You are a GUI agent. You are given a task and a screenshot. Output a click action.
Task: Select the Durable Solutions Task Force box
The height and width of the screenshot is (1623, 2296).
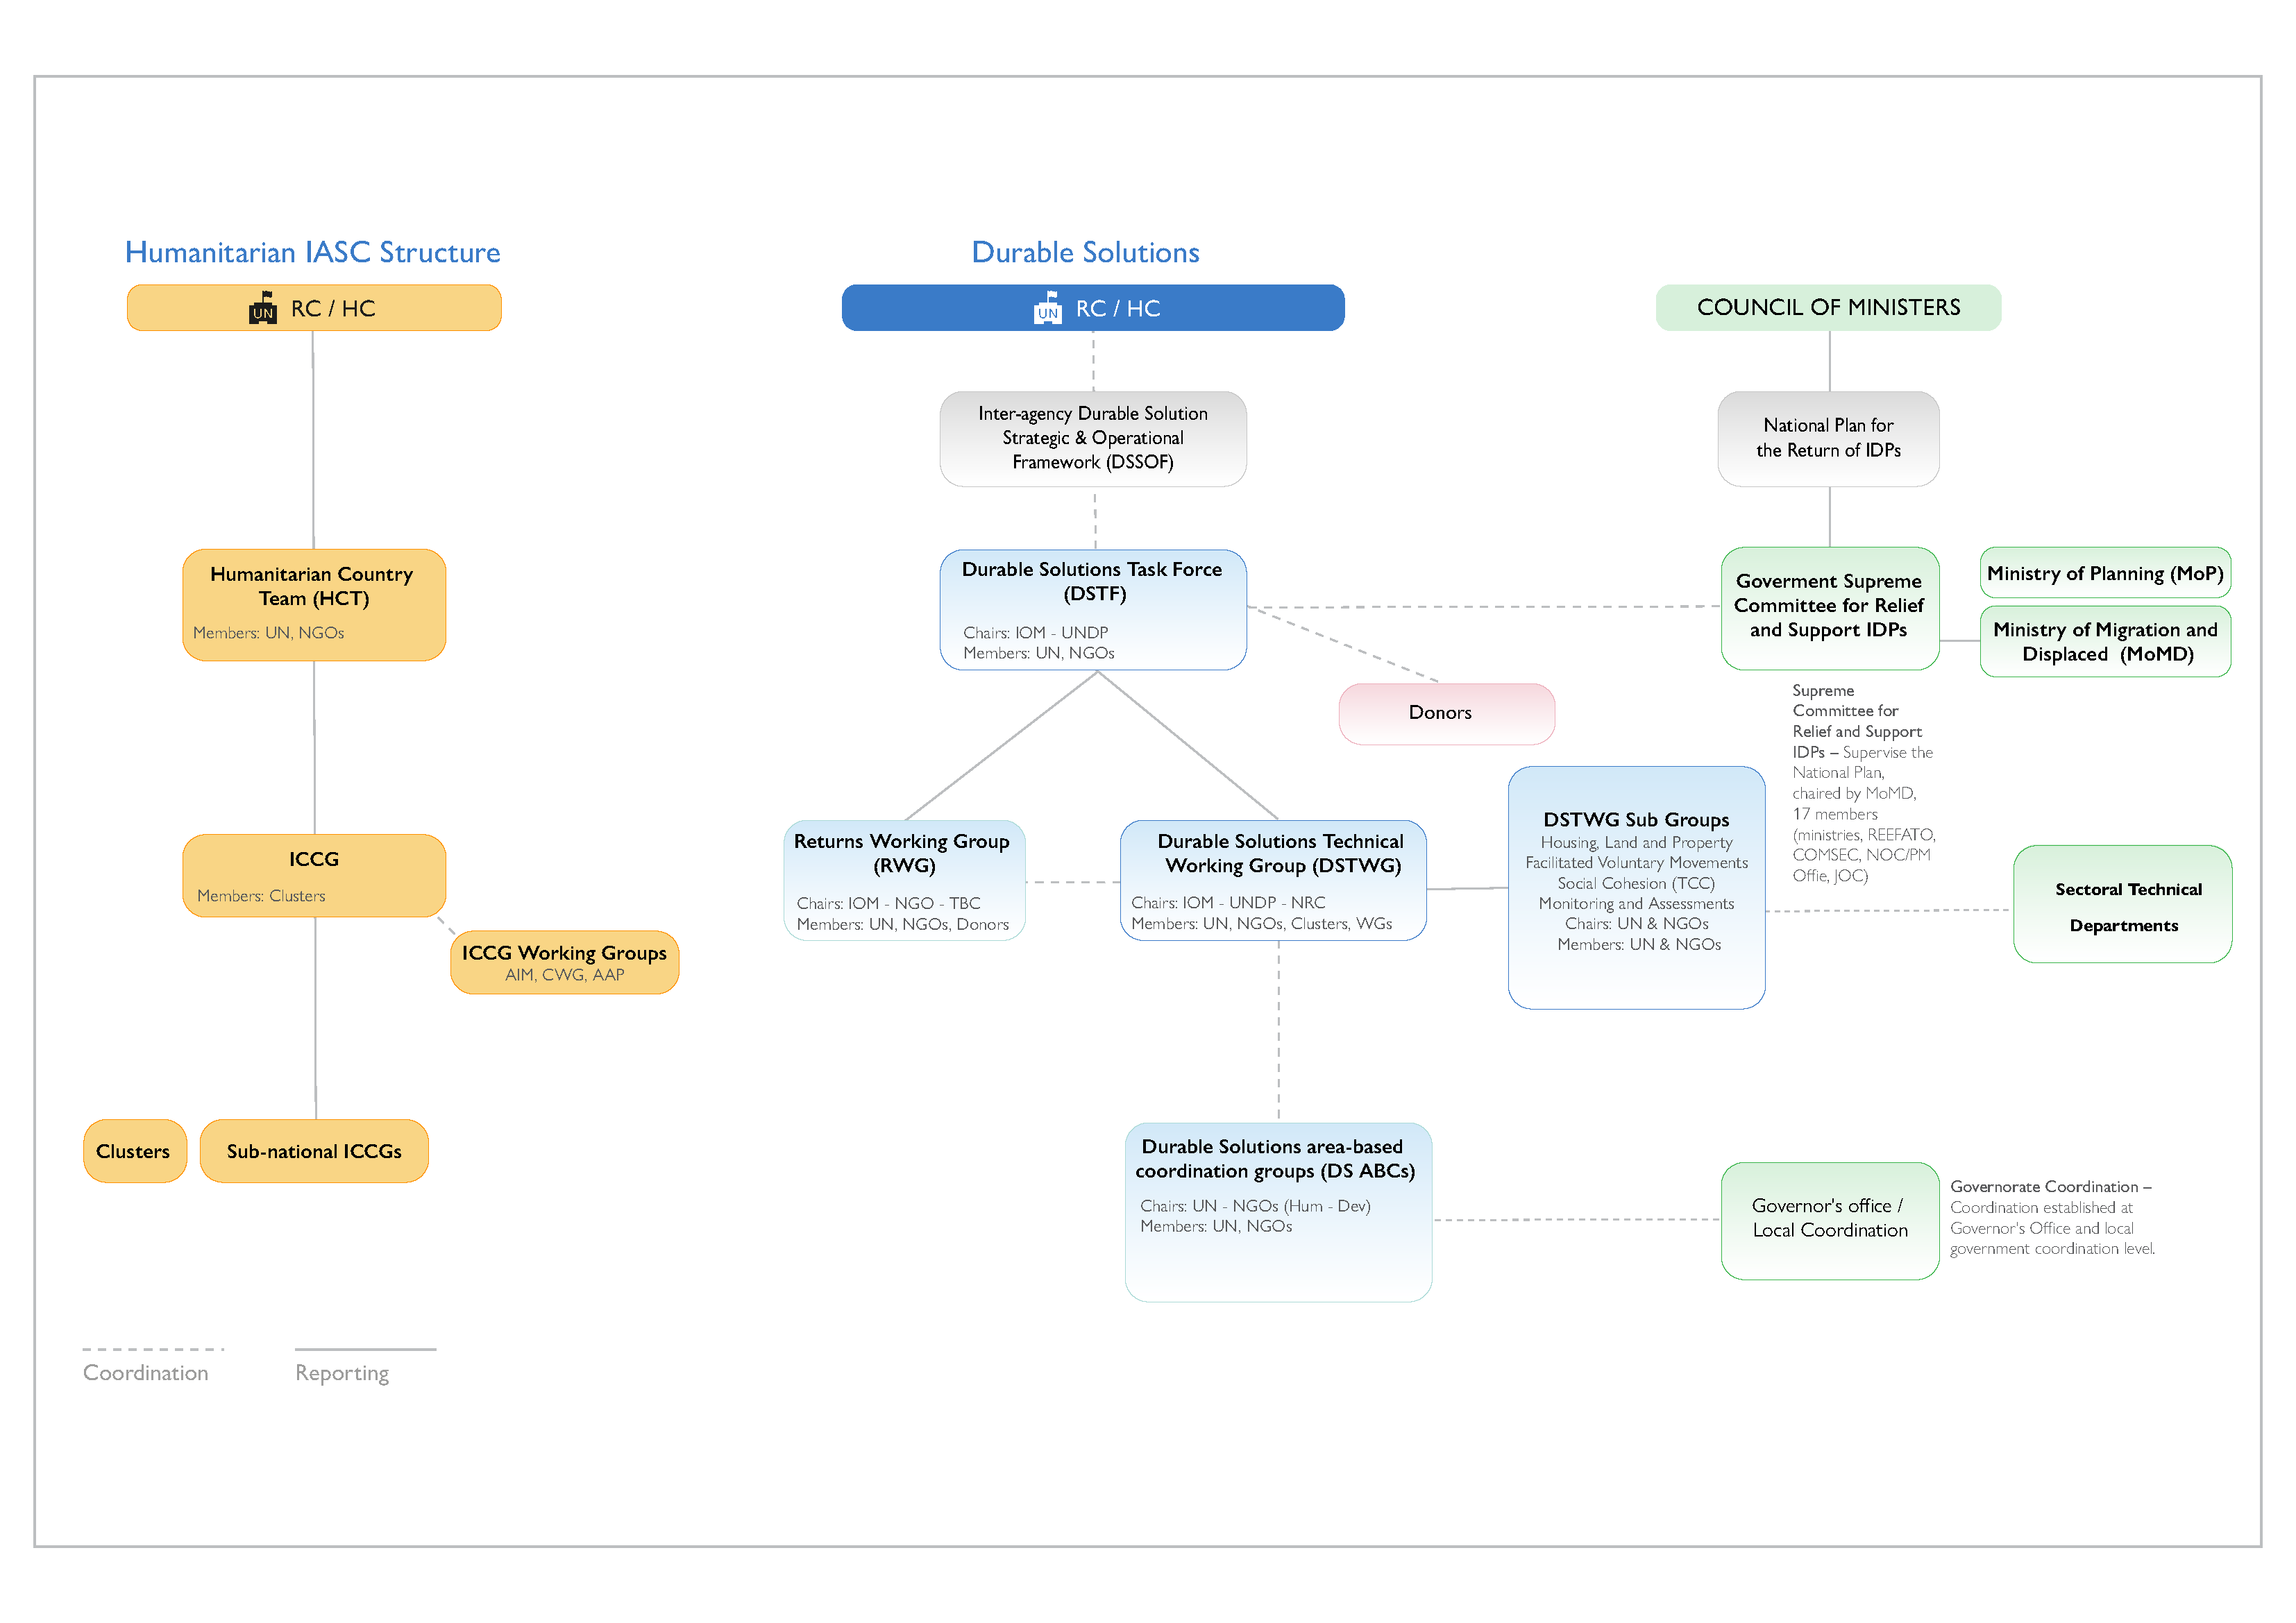tap(1092, 609)
